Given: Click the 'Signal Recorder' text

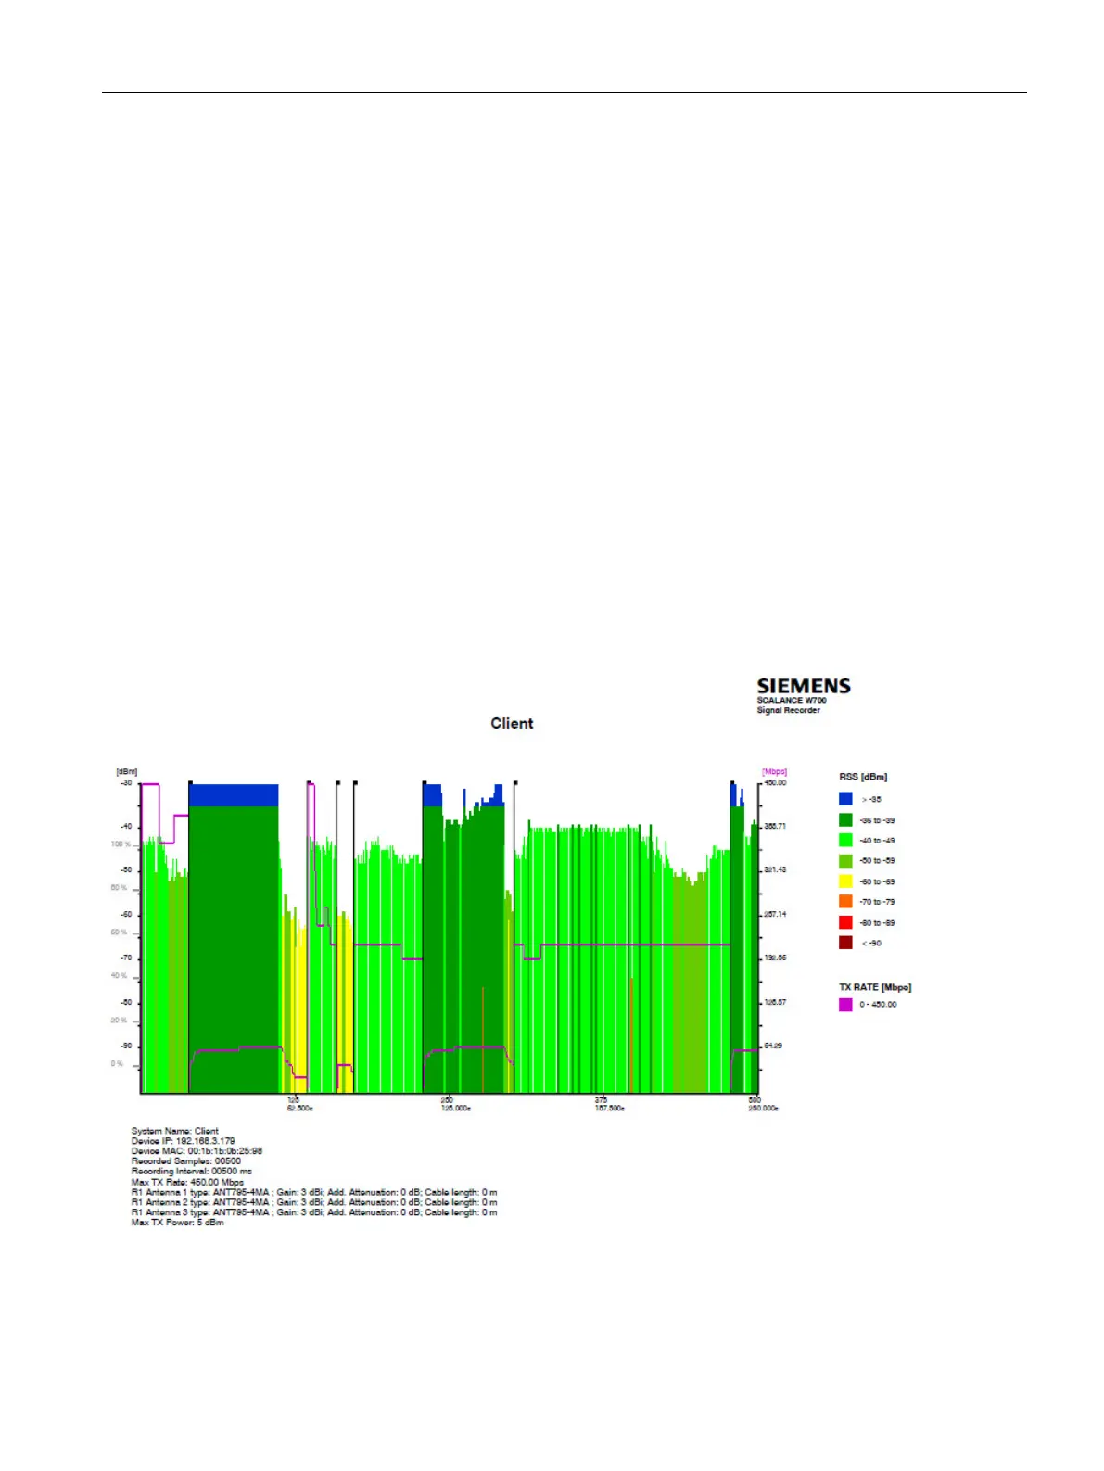Looking at the screenshot, I should [788, 710].
